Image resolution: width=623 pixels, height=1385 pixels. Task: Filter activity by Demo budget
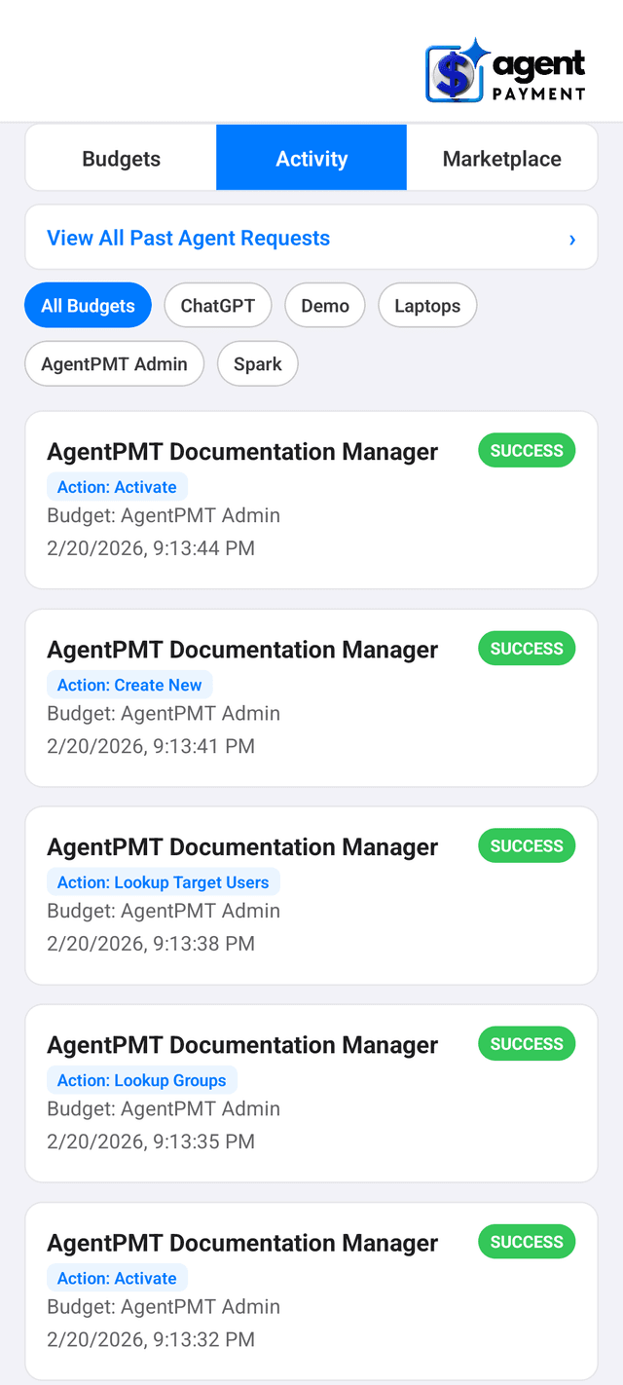[x=324, y=305]
